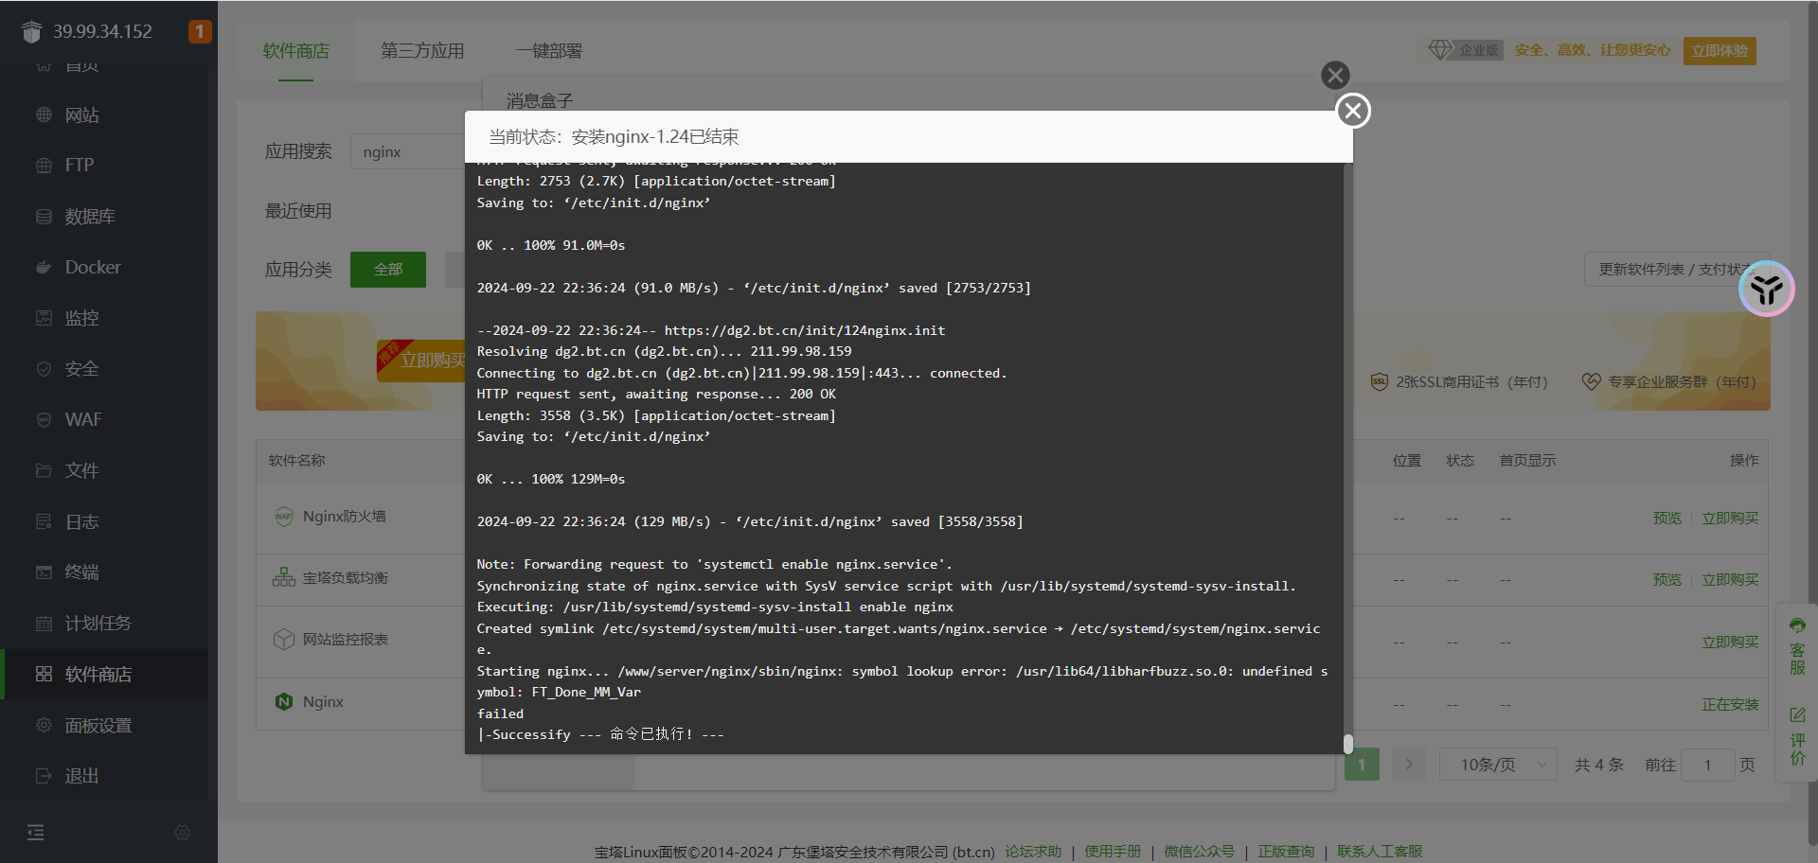Click the 网站监控报表 cube icon
The image size is (1818, 863).
point(284,640)
